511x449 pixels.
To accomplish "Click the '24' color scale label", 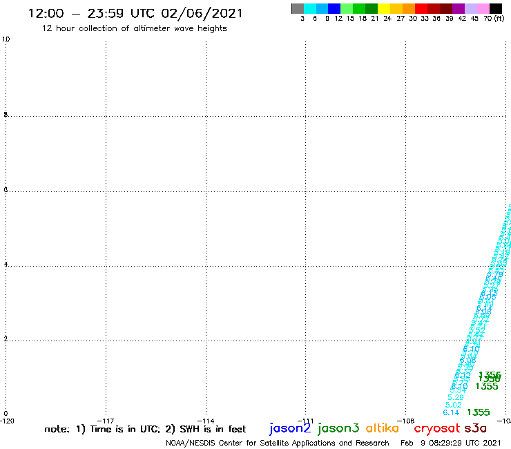I will [387, 19].
